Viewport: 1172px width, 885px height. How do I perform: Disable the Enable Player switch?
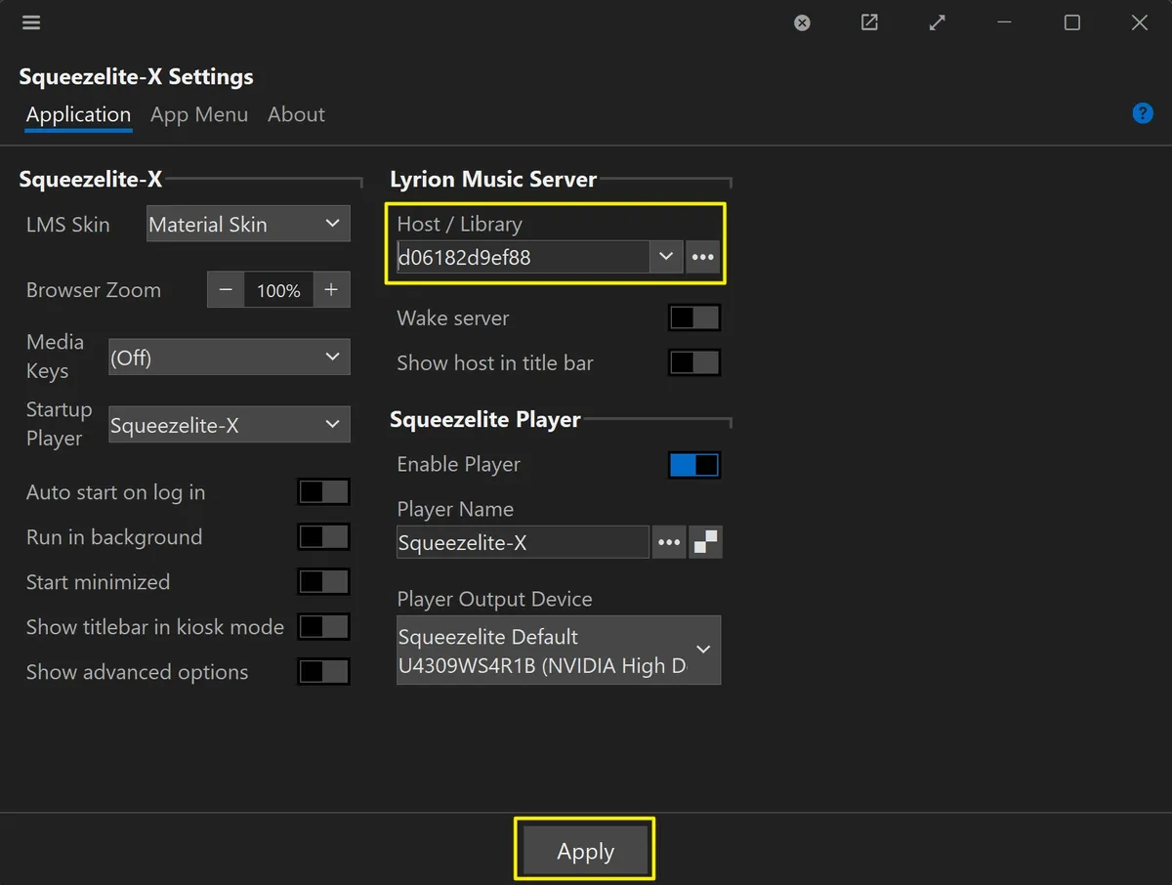(694, 465)
